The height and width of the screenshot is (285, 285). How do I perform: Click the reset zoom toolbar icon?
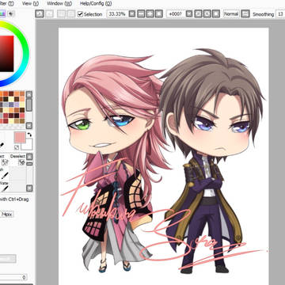click(159, 13)
